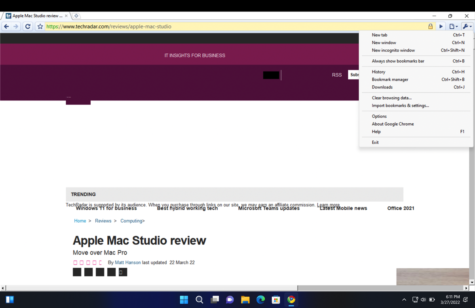
Task: Open File Explorer from the taskbar
Action: pyautogui.click(x=245, y=300)
